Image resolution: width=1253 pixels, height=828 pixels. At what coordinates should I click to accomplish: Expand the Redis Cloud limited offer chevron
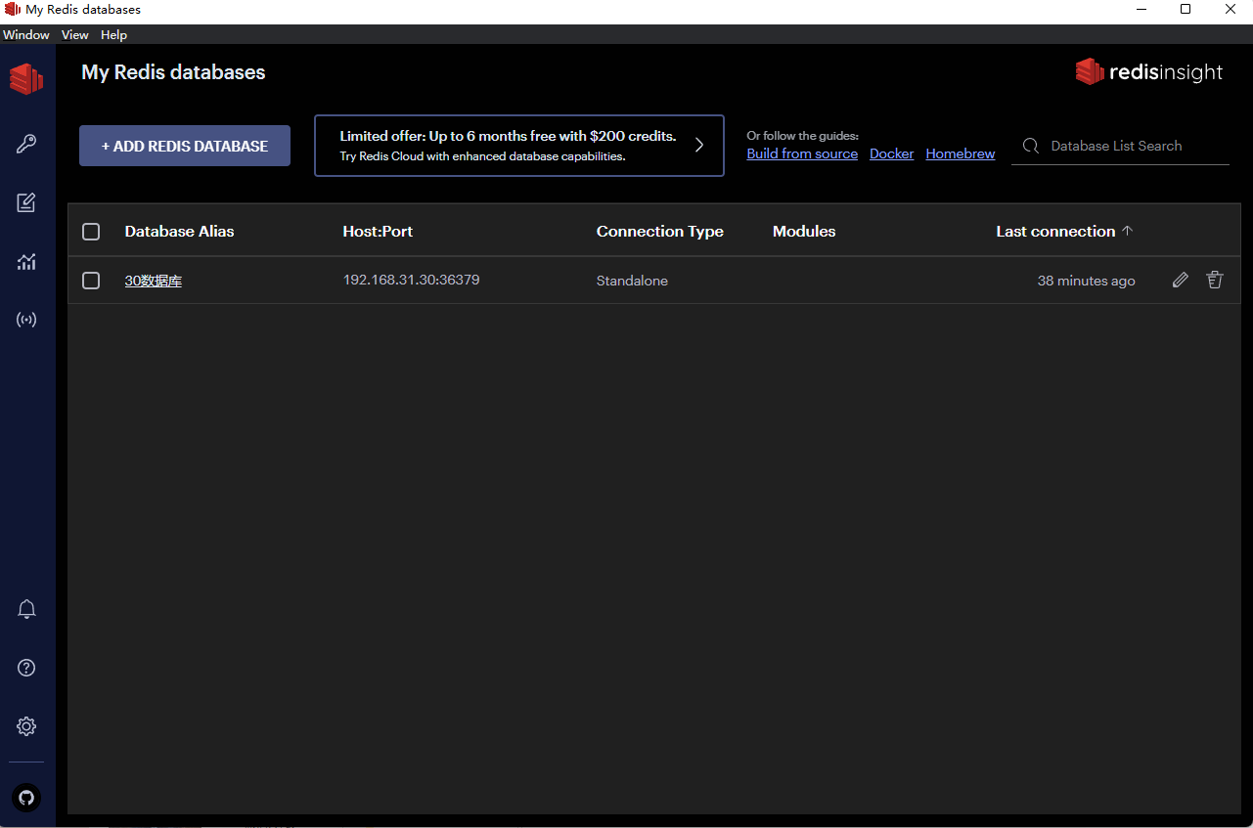point(699,146)
